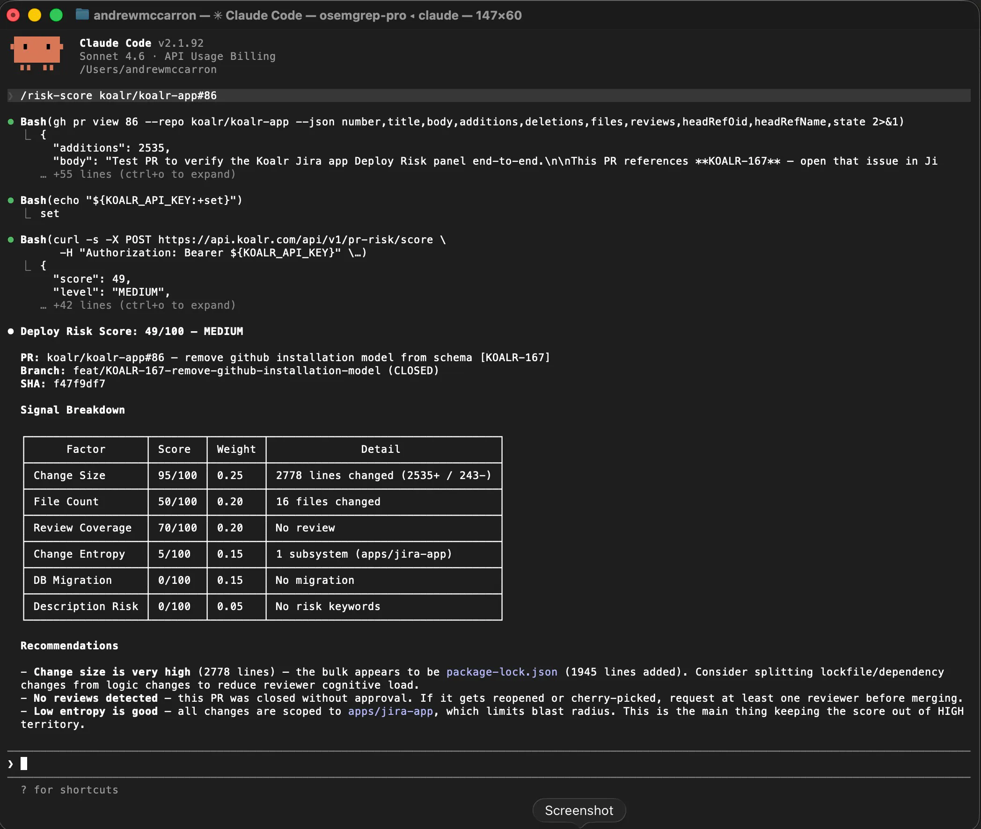Click the "set" output of the echo command
The width and height of the screenshot is (981, 829).
click(x=50, y=213)
